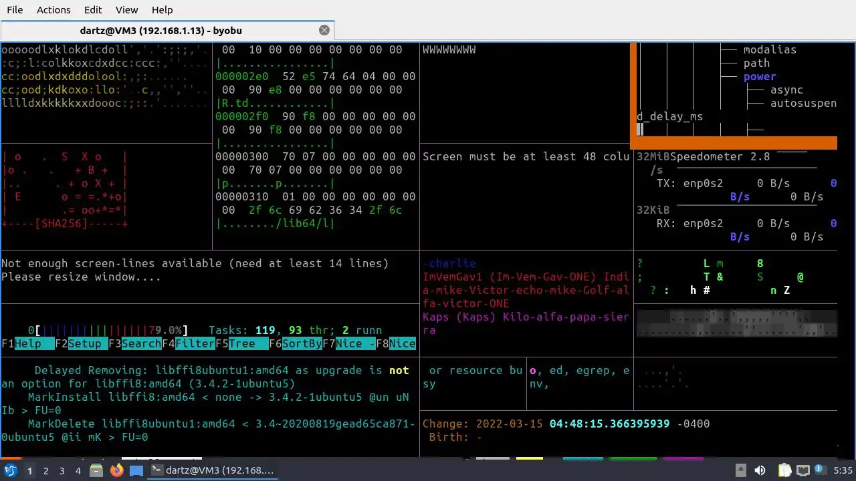Open the File menu

[x=15, y=10]
